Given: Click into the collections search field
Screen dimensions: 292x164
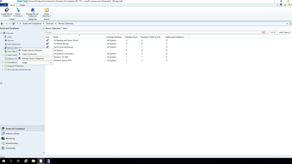Looking at the screenshot, I should coord(153,32).
